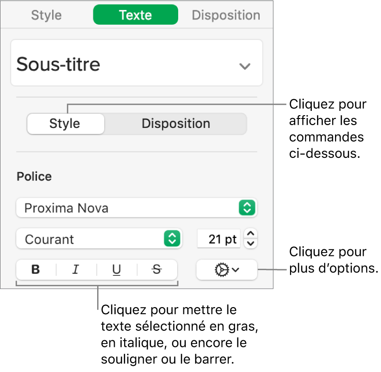Viewport: 381px width, 372px height.
Task: Toggle bold on selected text
Action: [36, 270]
